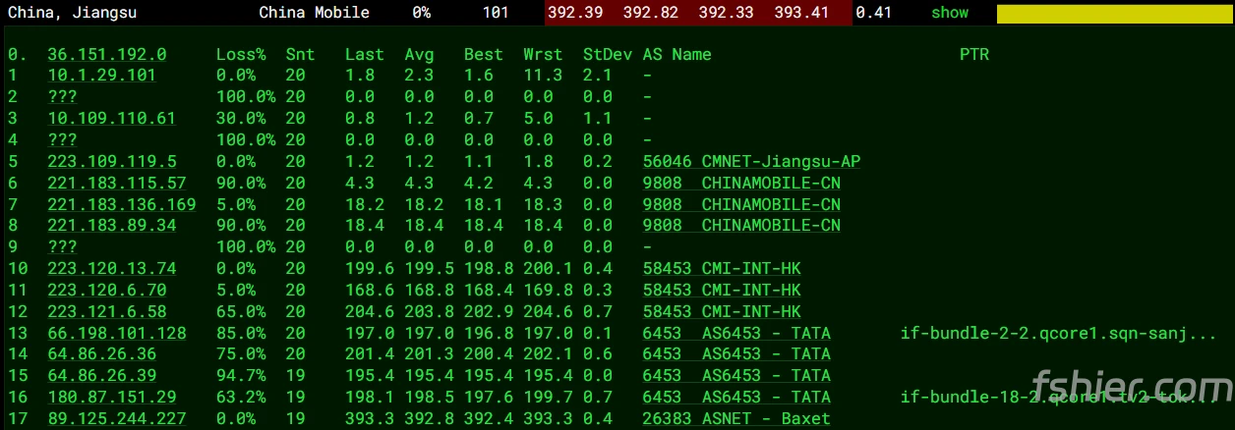Open CMI-INT-HK AS link on hop 11

point(722,290)
